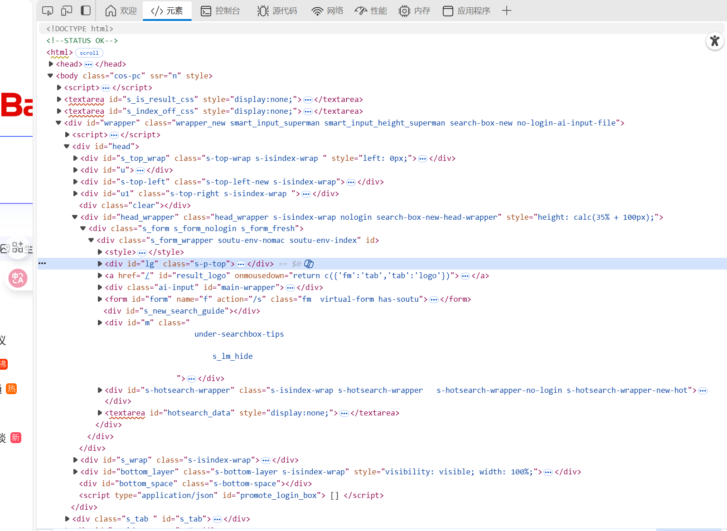Click ellipsis inside div s_top_wrap
The width and height of the screenshot is (727, 531).
[423, 159]
